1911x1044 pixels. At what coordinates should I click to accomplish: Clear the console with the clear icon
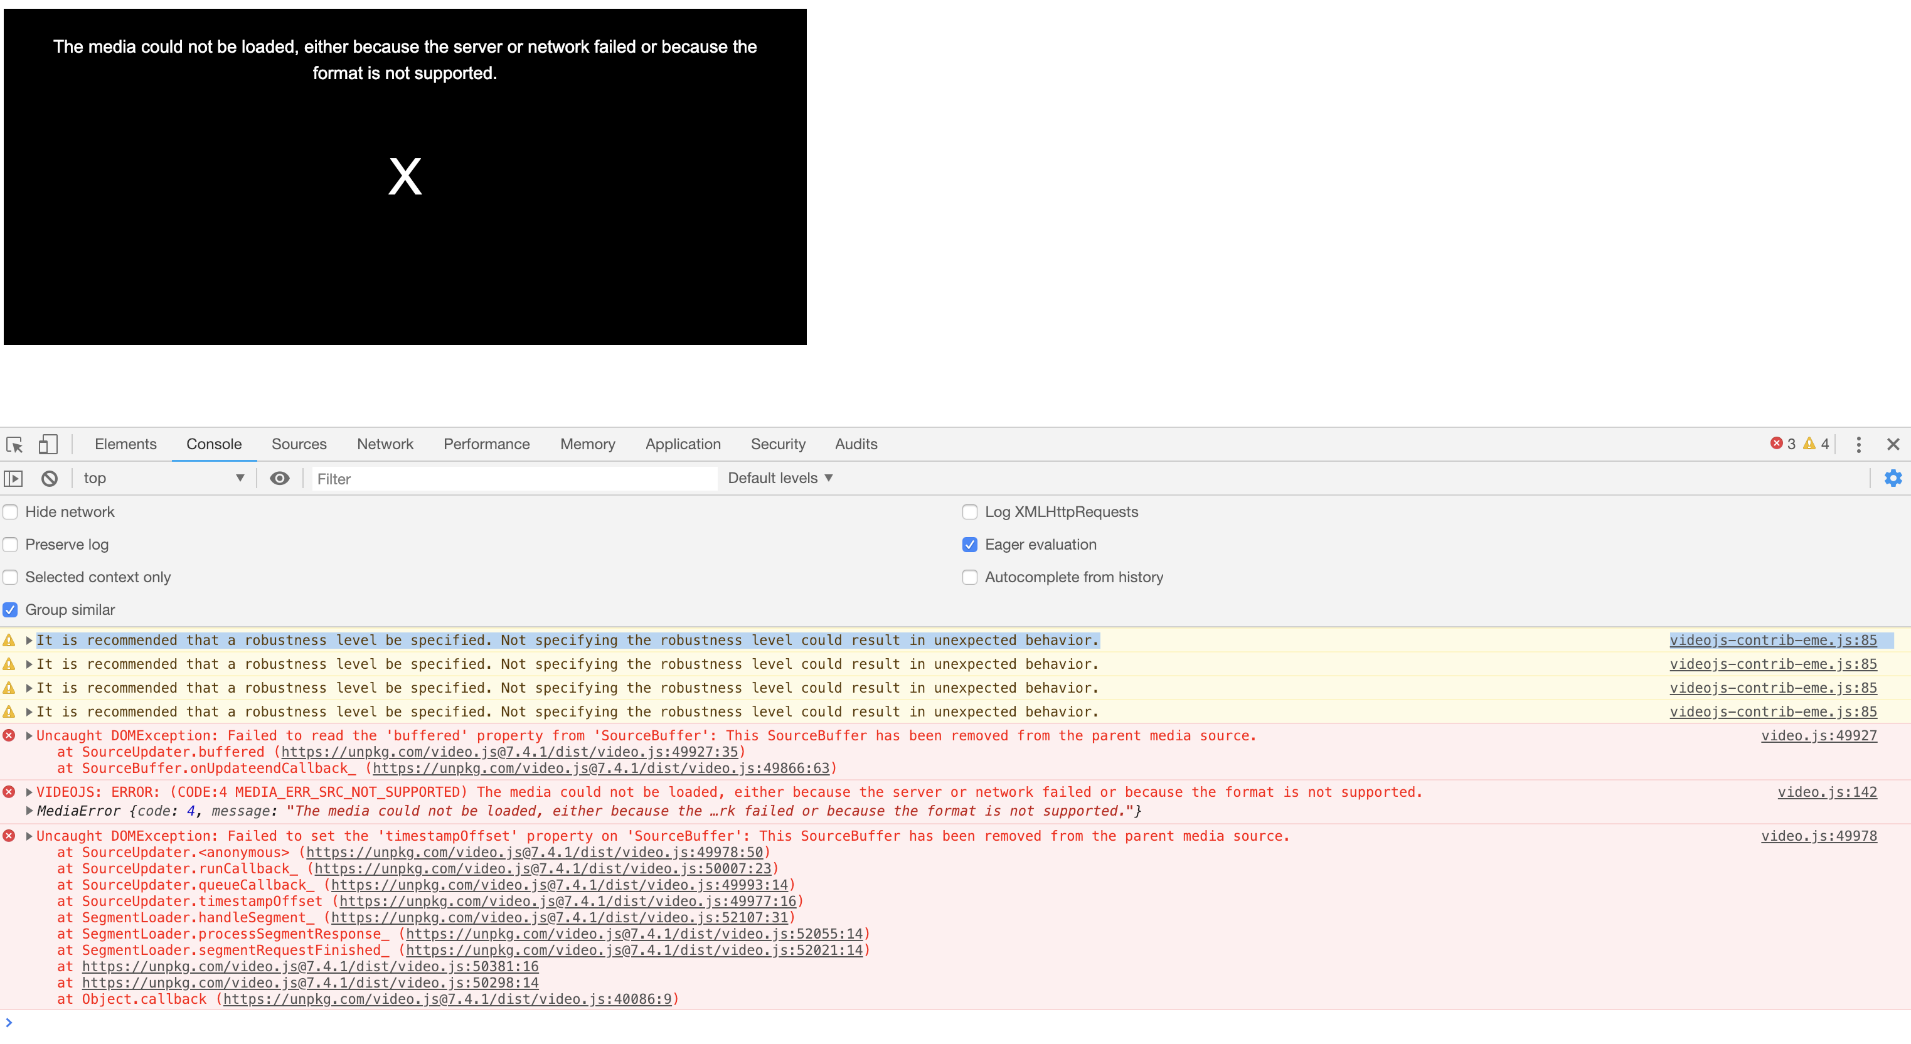tap(49, 479)
